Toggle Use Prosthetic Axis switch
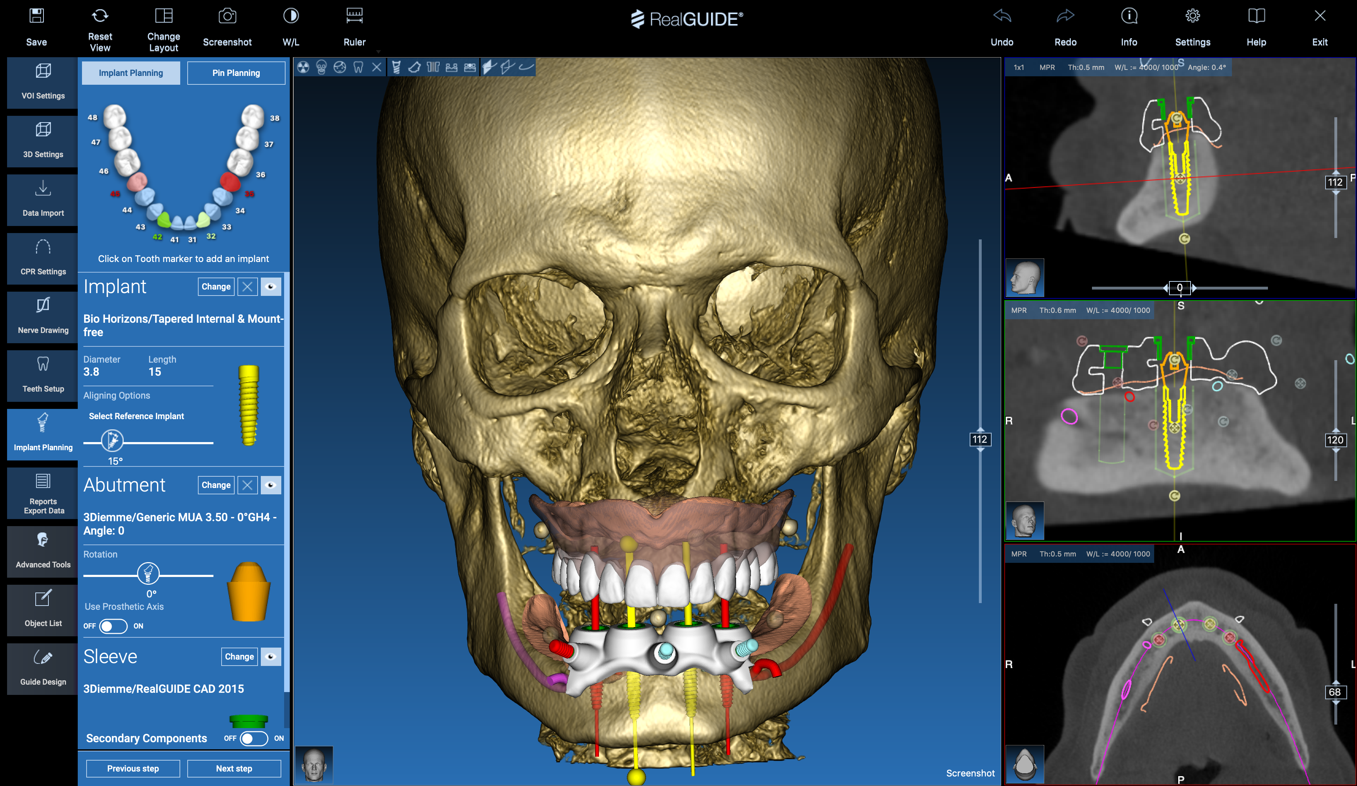1357x786 pixels. coord(113,626)
